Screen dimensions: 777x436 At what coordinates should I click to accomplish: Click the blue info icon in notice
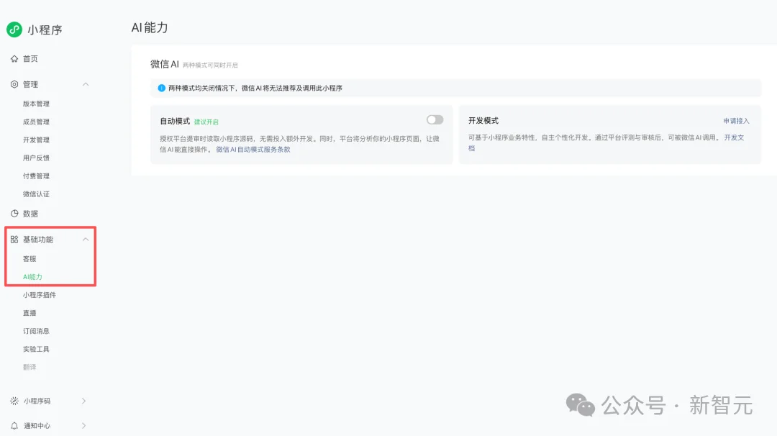point(162,88)
